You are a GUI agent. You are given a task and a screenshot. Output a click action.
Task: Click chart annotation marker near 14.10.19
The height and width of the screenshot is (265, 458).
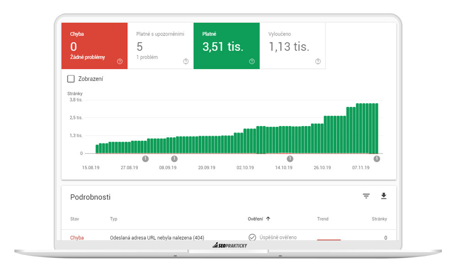click(x=290, y=159)
